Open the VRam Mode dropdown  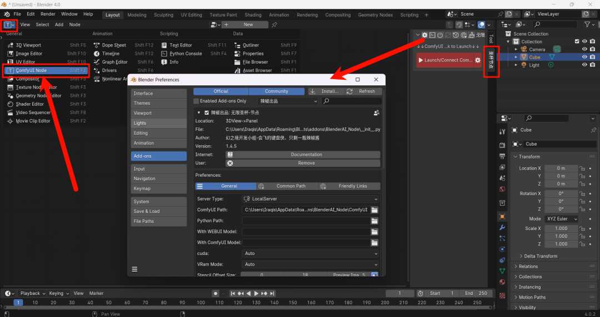(x=311, y=264)
